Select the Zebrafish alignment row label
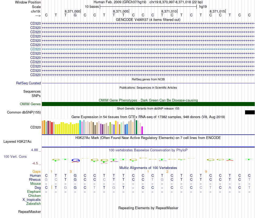Screen dimensions: 255x218 (x=34, y=204)
